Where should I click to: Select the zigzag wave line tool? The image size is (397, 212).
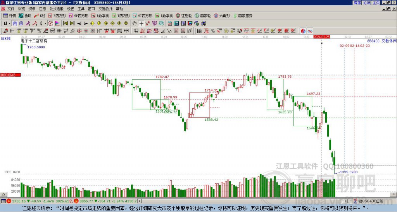[169, 31]
